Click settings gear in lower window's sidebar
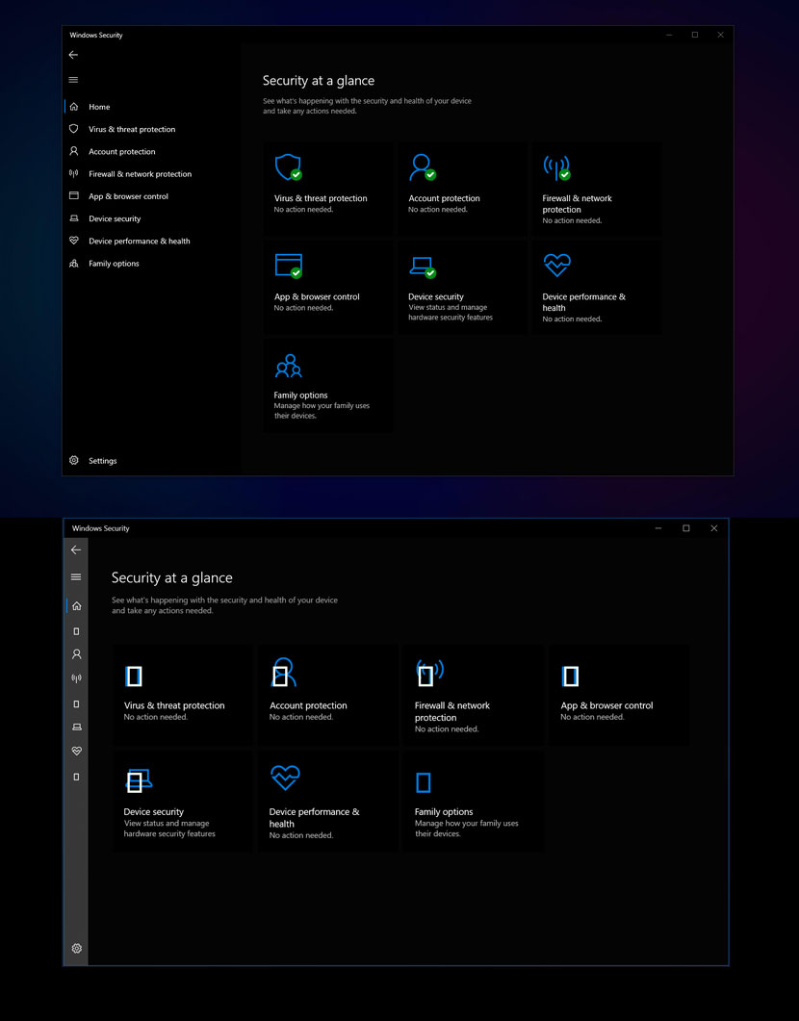The width and height of the screenshot is (799, 1021). coord(76,948)
